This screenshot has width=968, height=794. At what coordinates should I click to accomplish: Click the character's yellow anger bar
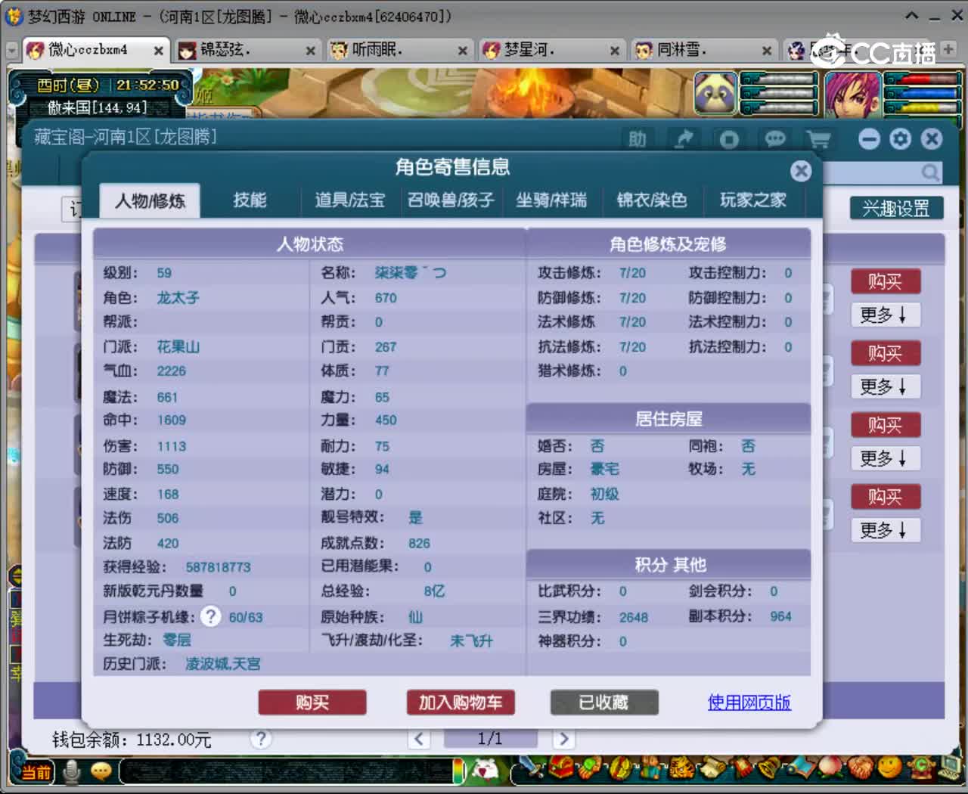921,108
